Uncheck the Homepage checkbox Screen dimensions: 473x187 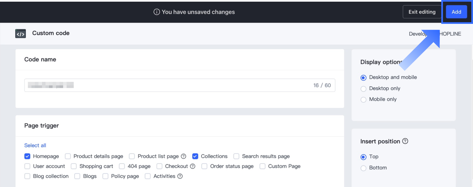point(27,156)
